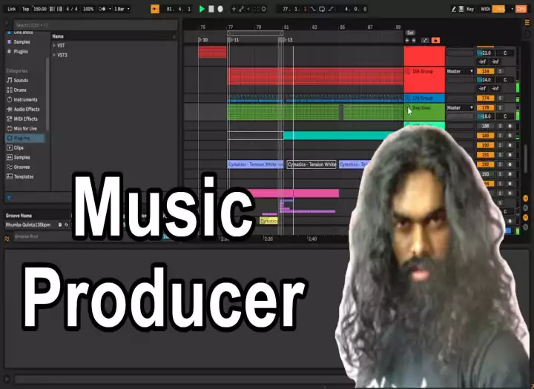Click the groove save disk icon
This screenshot has width=534, height=389.
click(60, 225)
